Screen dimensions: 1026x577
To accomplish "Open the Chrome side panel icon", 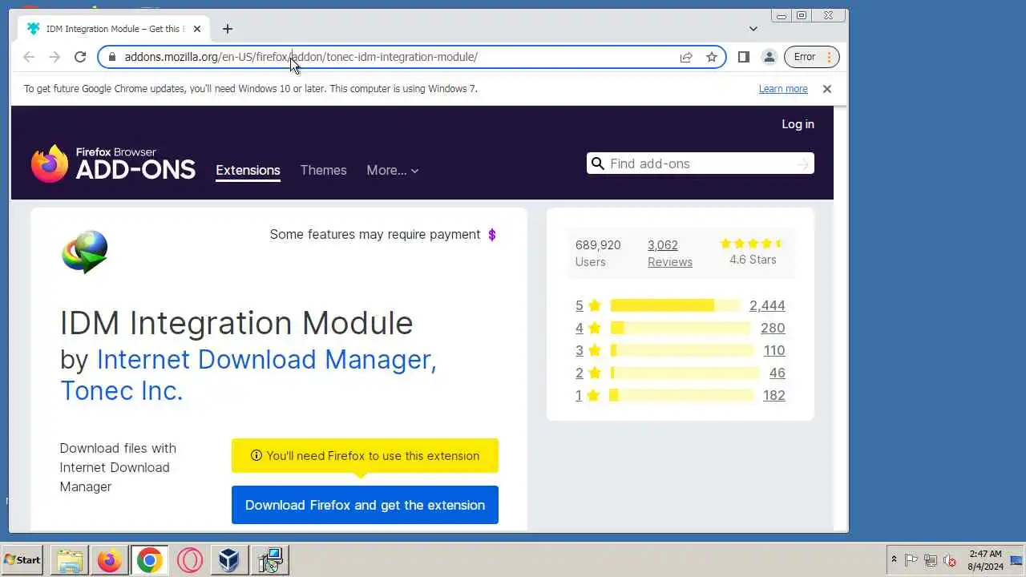I will coord(744,57).
